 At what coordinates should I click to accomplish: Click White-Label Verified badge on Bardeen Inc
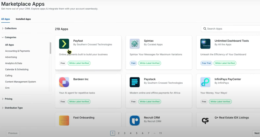pyautogui.click(x=79, y=101)
